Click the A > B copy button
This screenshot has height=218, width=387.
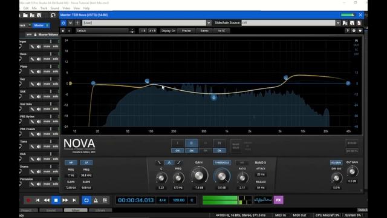pyautogui.click(x=152, y=31)
